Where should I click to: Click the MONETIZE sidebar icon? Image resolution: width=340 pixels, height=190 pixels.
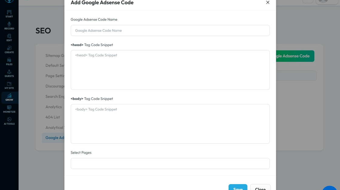pos(9,109)
